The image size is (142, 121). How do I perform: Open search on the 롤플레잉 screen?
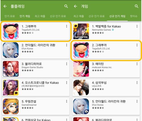coord(66,6)
